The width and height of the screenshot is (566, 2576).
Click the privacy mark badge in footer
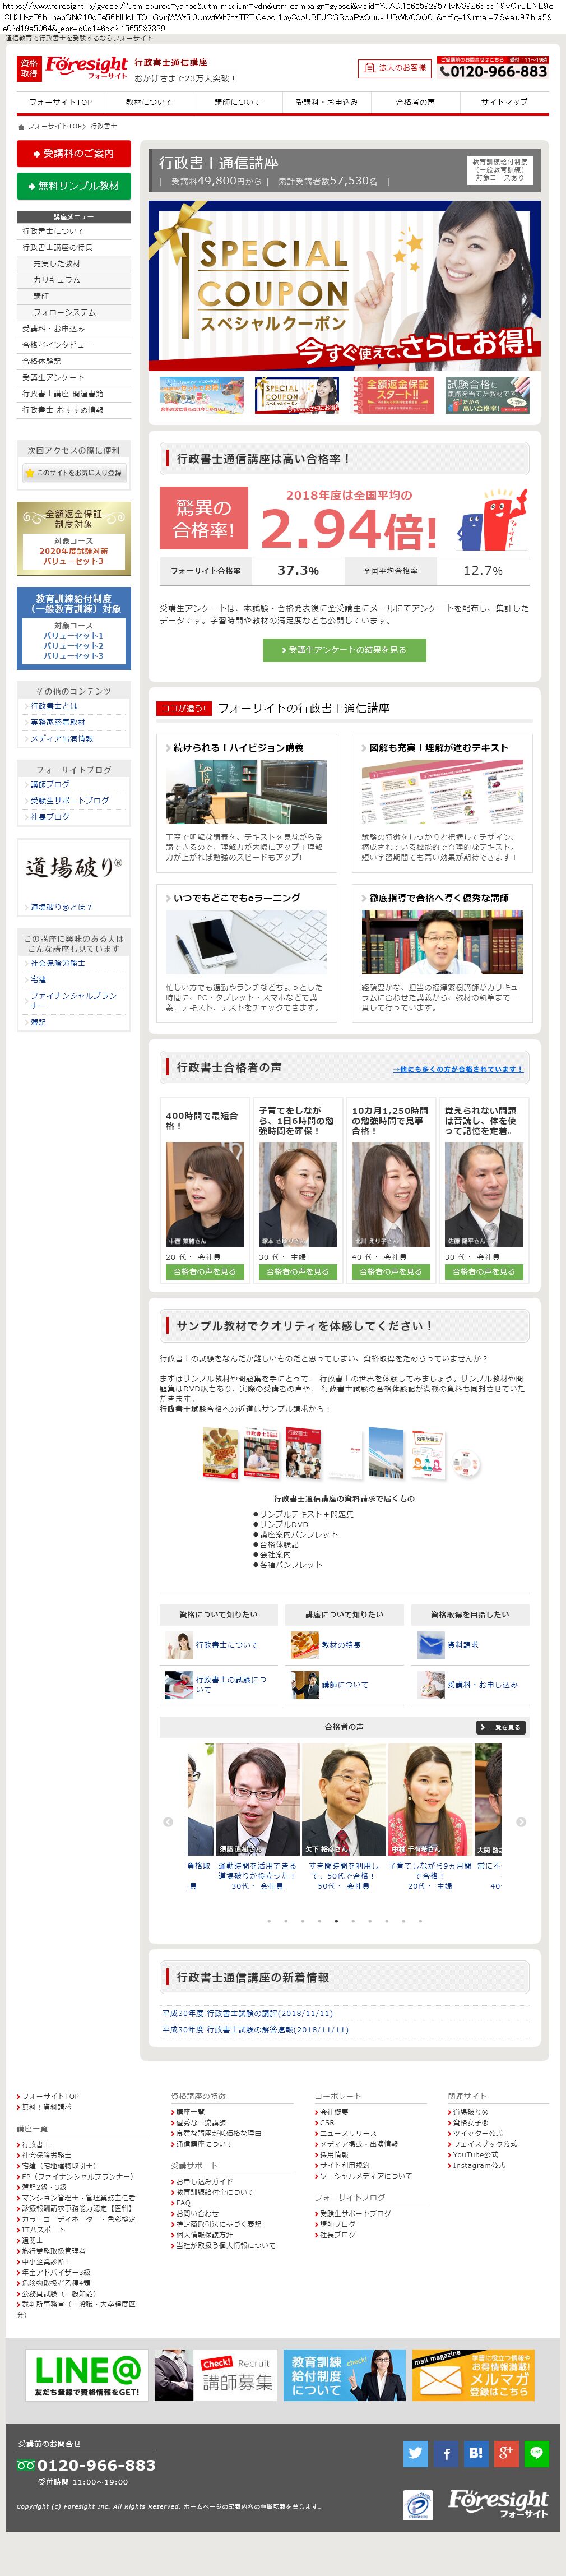coord(418,2504)
